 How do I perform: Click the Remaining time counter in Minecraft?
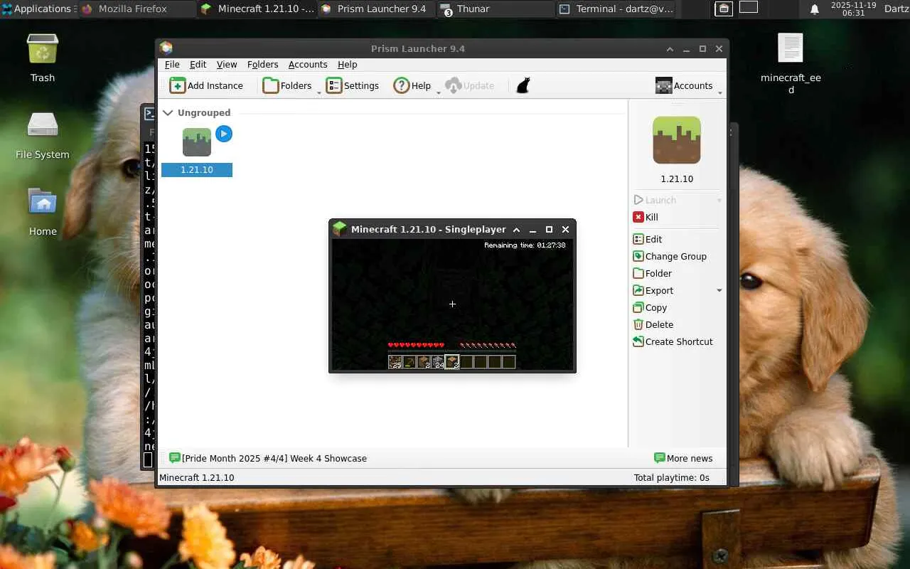pos(525,245)
